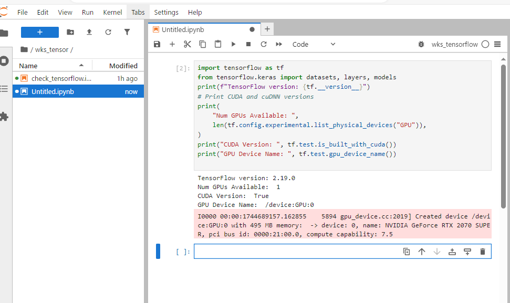Insert a cell below using toolbar plus
The image size is (510, 303).
point(172,44)
